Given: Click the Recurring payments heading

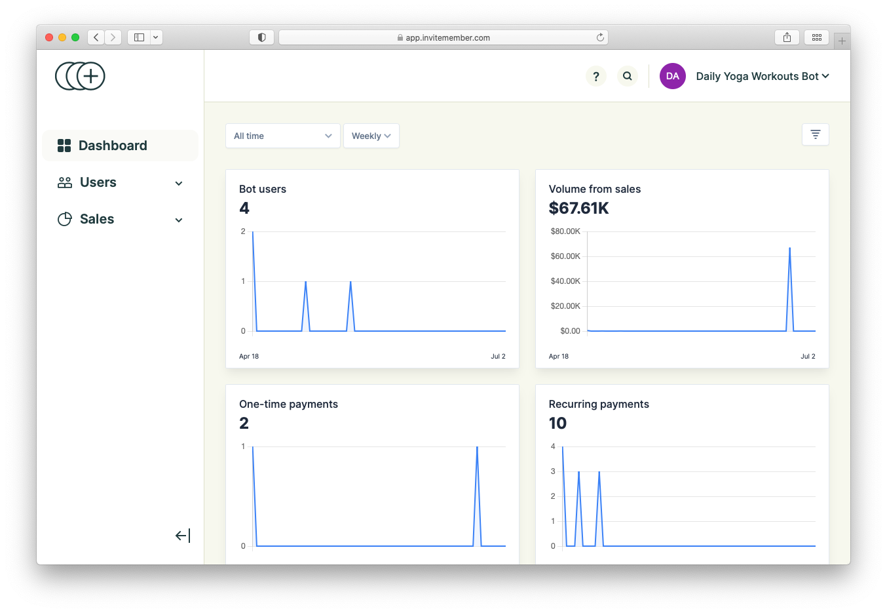Looking at the screenshot, I should pyautogui.click(x=599, y=404).
